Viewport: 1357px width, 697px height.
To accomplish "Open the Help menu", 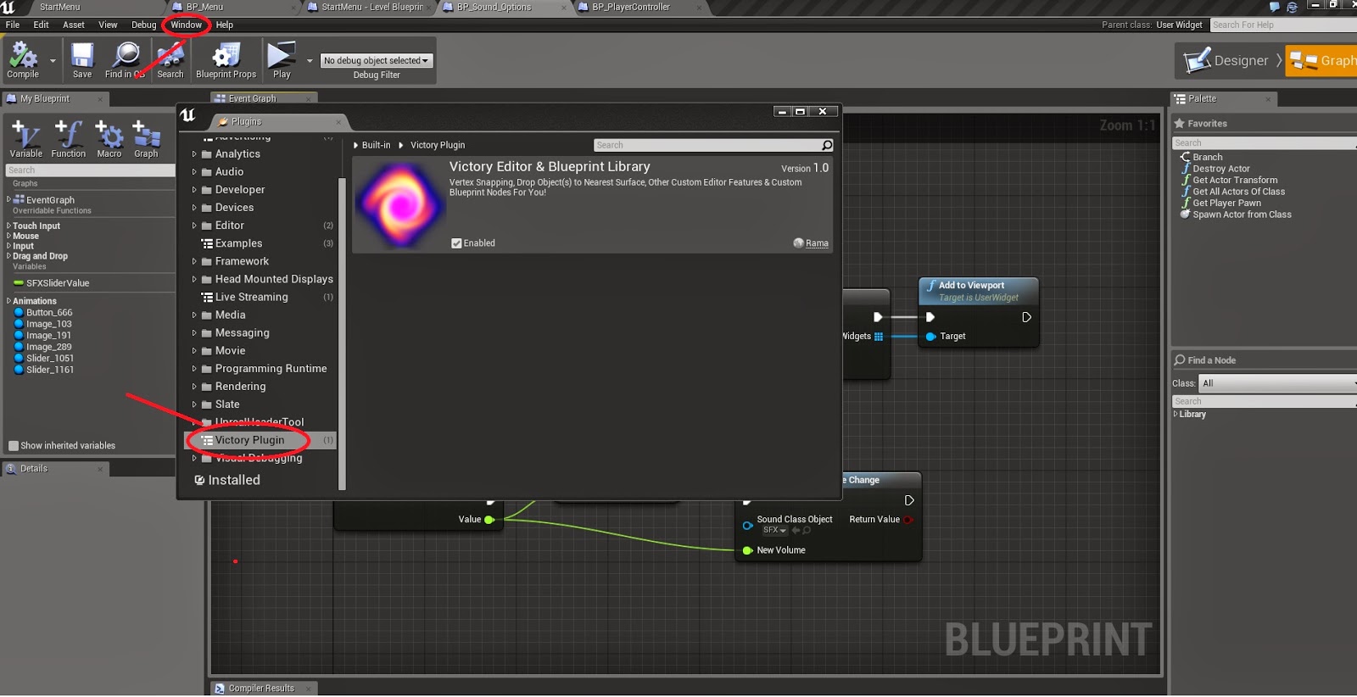I will (225, 25).
